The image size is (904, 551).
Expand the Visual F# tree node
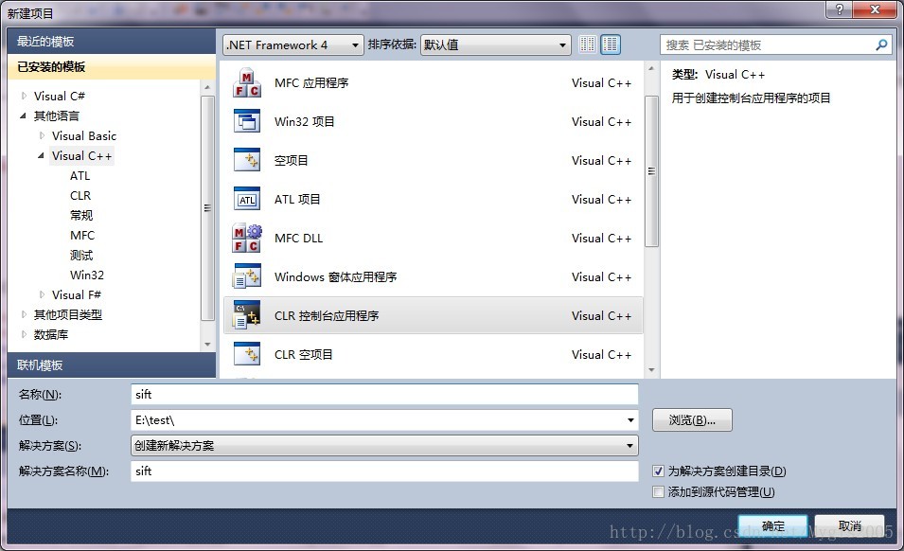(x=42, y=295)
